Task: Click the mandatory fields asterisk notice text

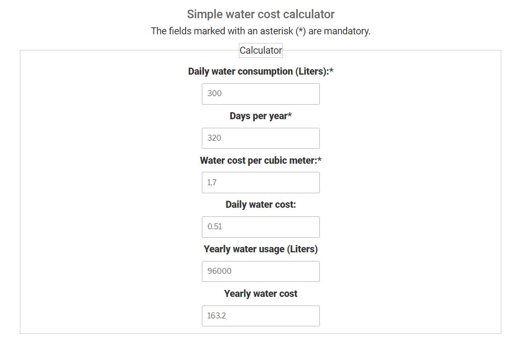Action: 261,31
